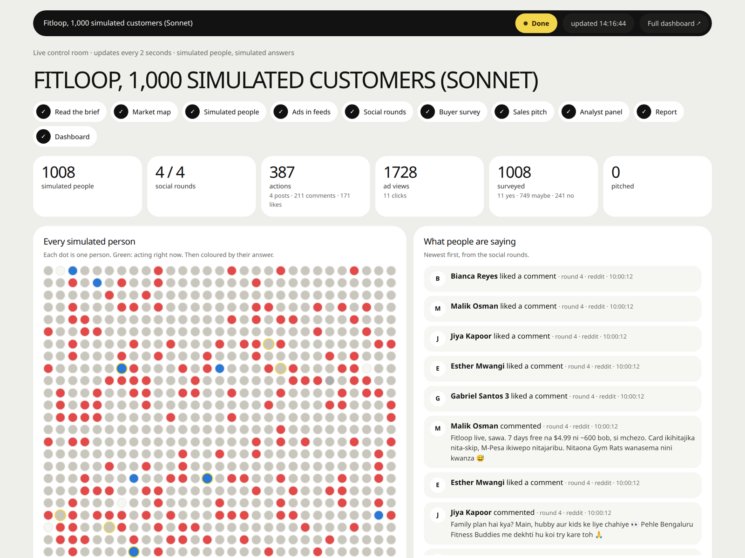Click the yellow Done status pill

[x=536, y=23]
